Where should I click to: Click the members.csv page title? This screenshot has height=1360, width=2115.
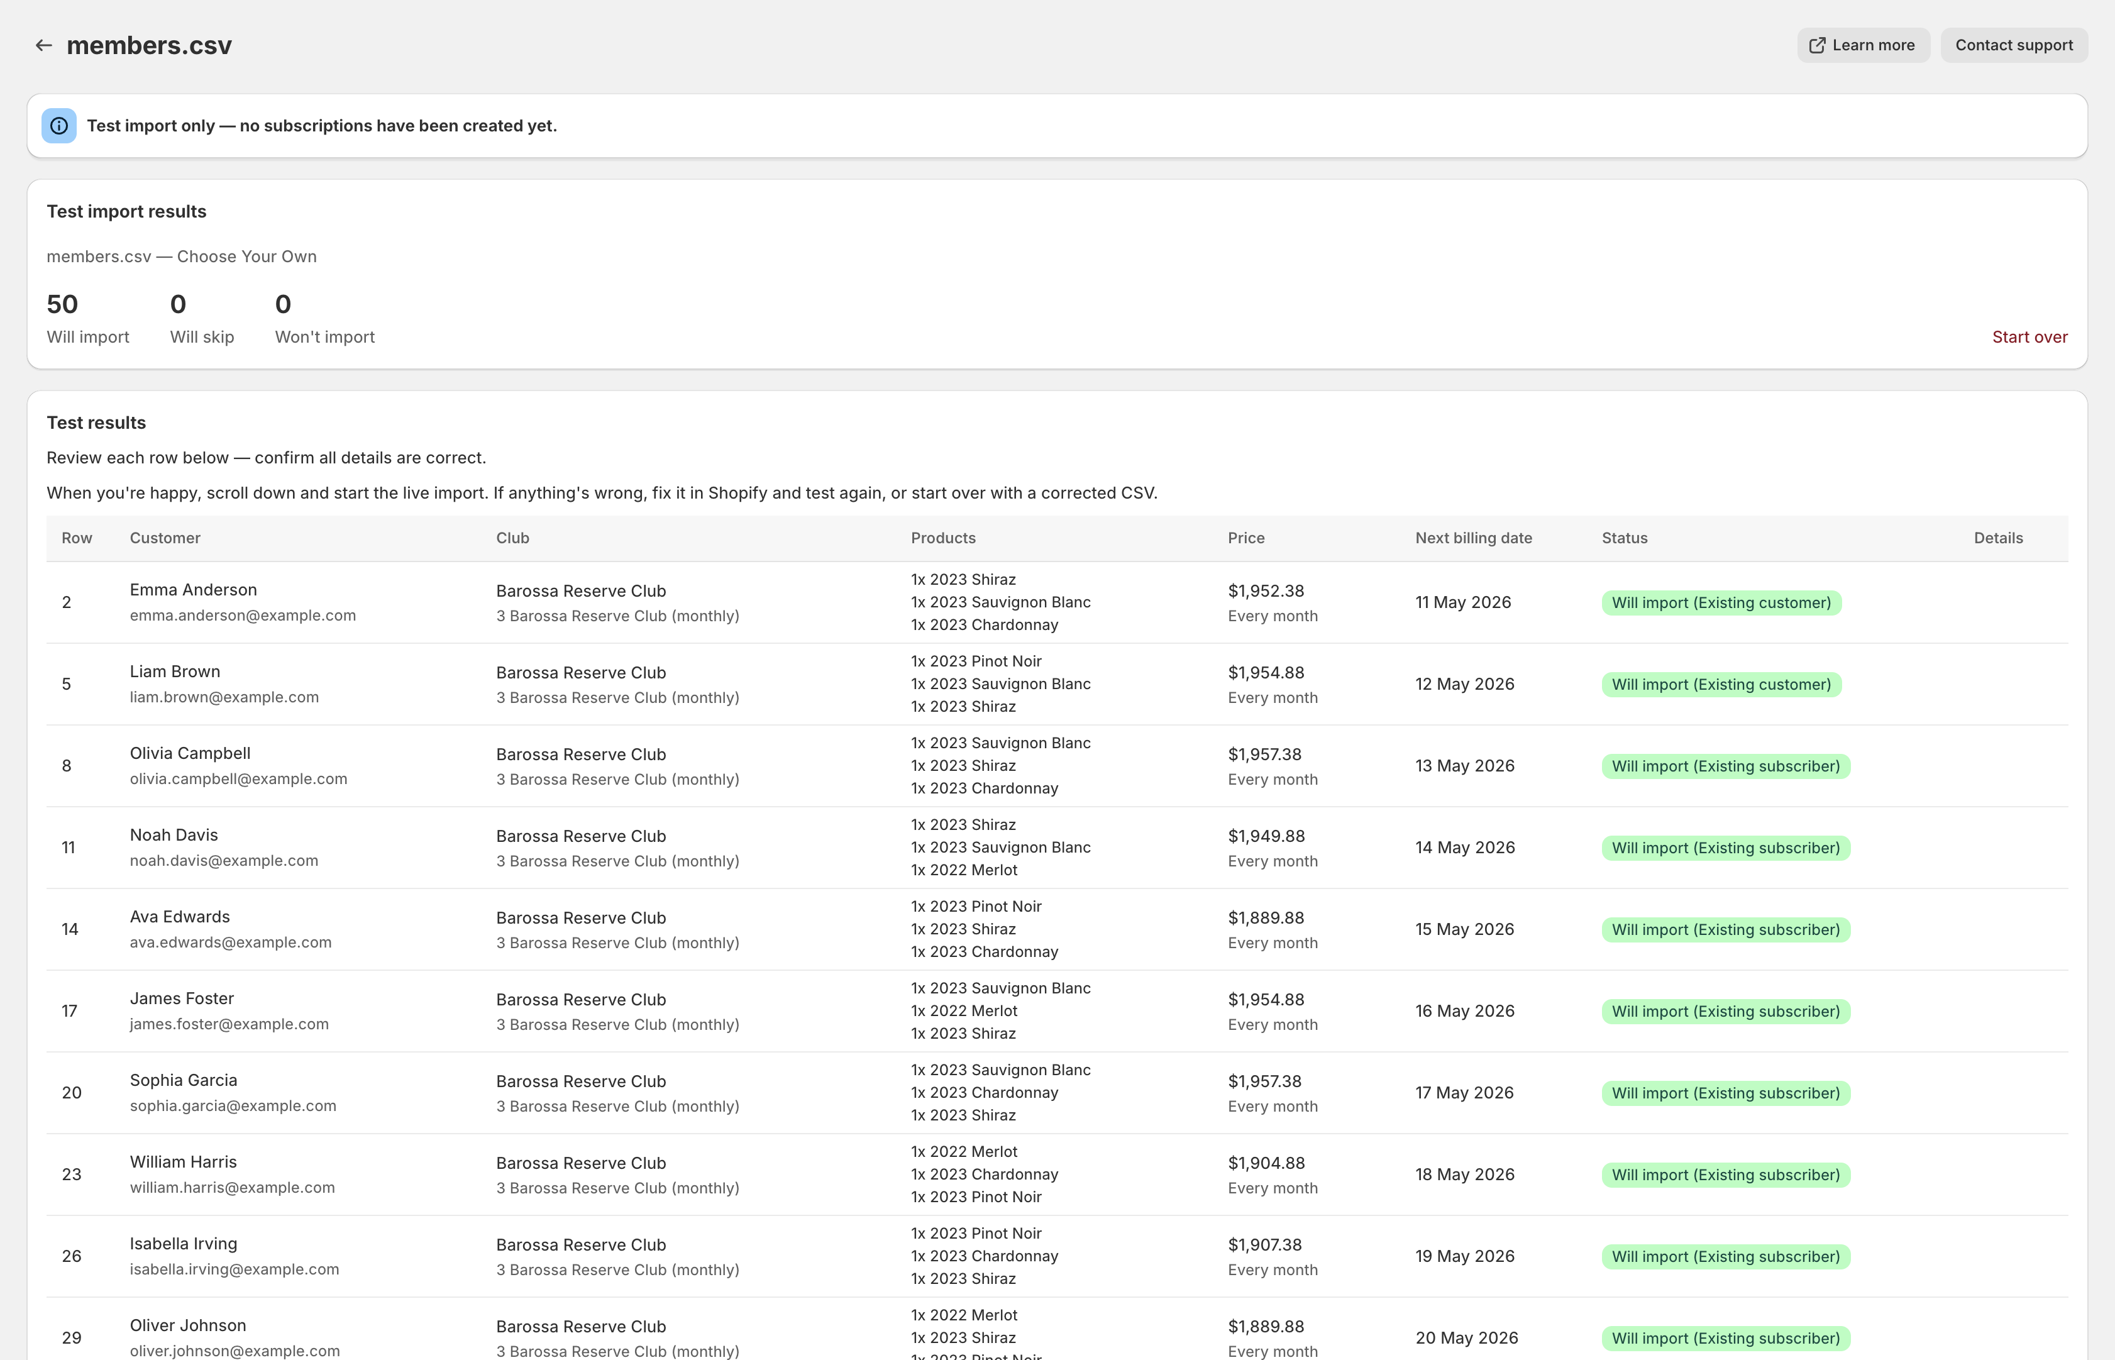coord(149,45)
